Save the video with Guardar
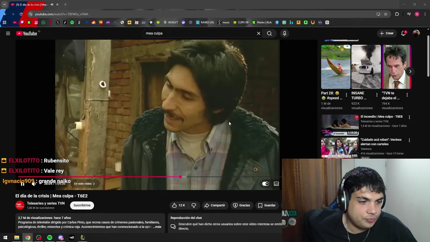This screenshot has width=430, height=242. (x=267, y=205)
